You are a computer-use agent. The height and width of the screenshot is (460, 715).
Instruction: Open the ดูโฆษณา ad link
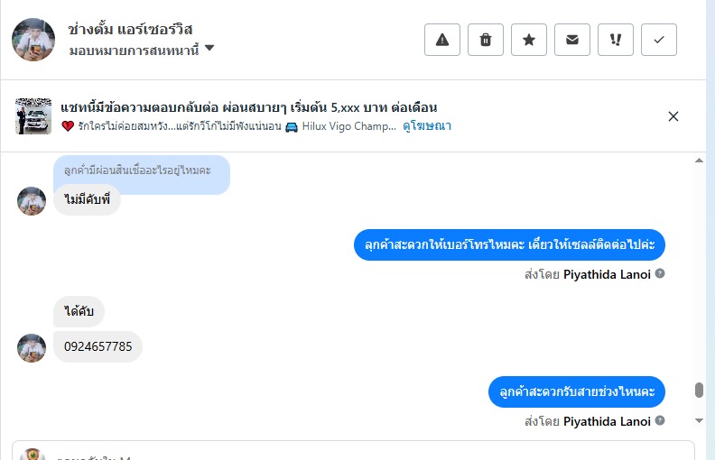click(x=427, y=126)
